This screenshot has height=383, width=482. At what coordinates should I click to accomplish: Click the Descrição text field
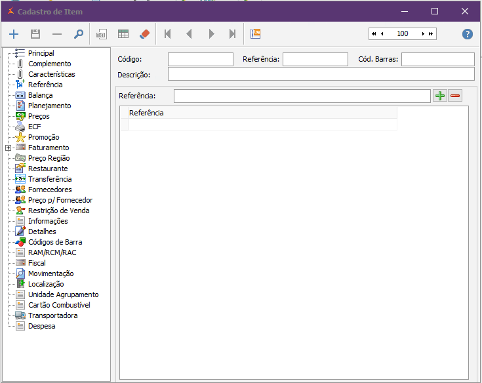[321, 74]
